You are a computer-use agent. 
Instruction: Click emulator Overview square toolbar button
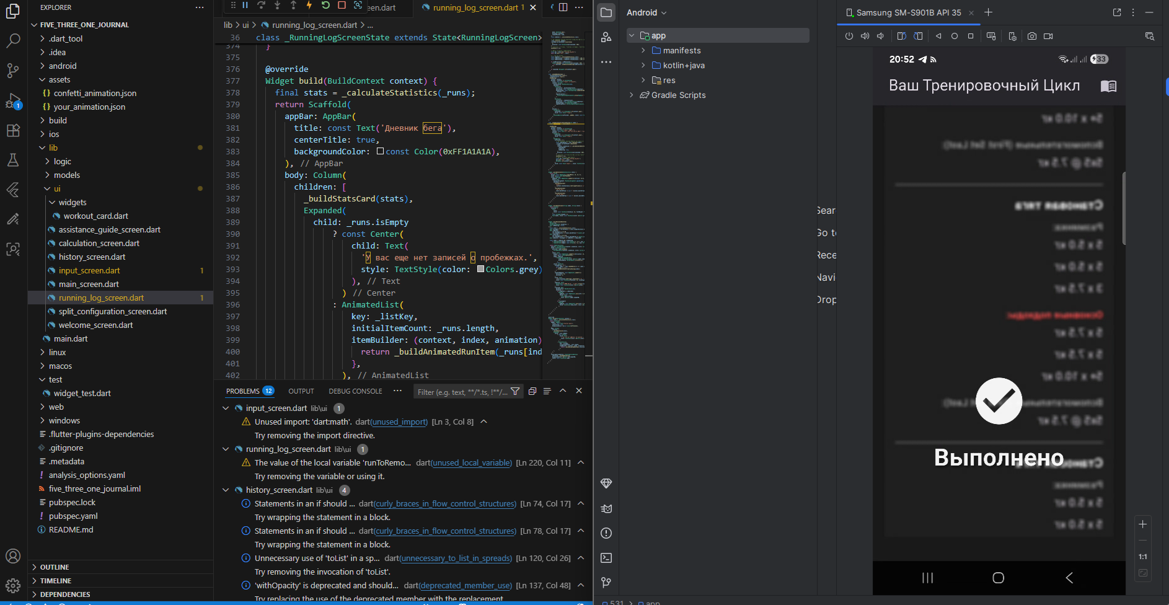(971, 36)
